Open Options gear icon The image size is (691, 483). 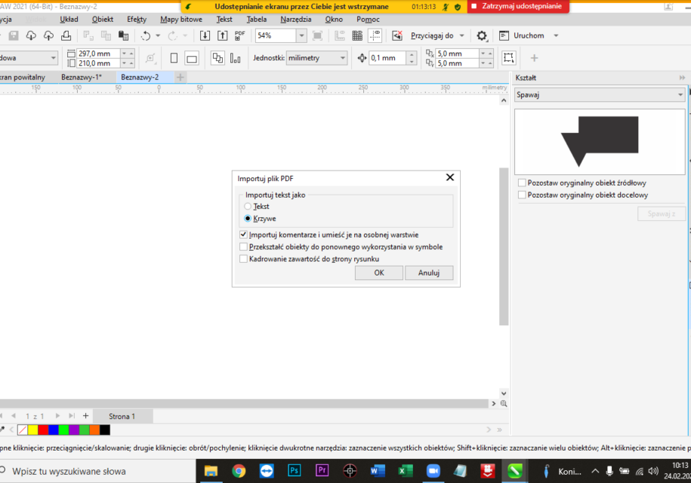pyautogui.click(x=482, y=35)
